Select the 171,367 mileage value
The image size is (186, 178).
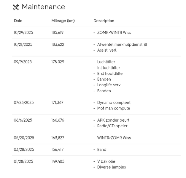(x=58, y=103)
